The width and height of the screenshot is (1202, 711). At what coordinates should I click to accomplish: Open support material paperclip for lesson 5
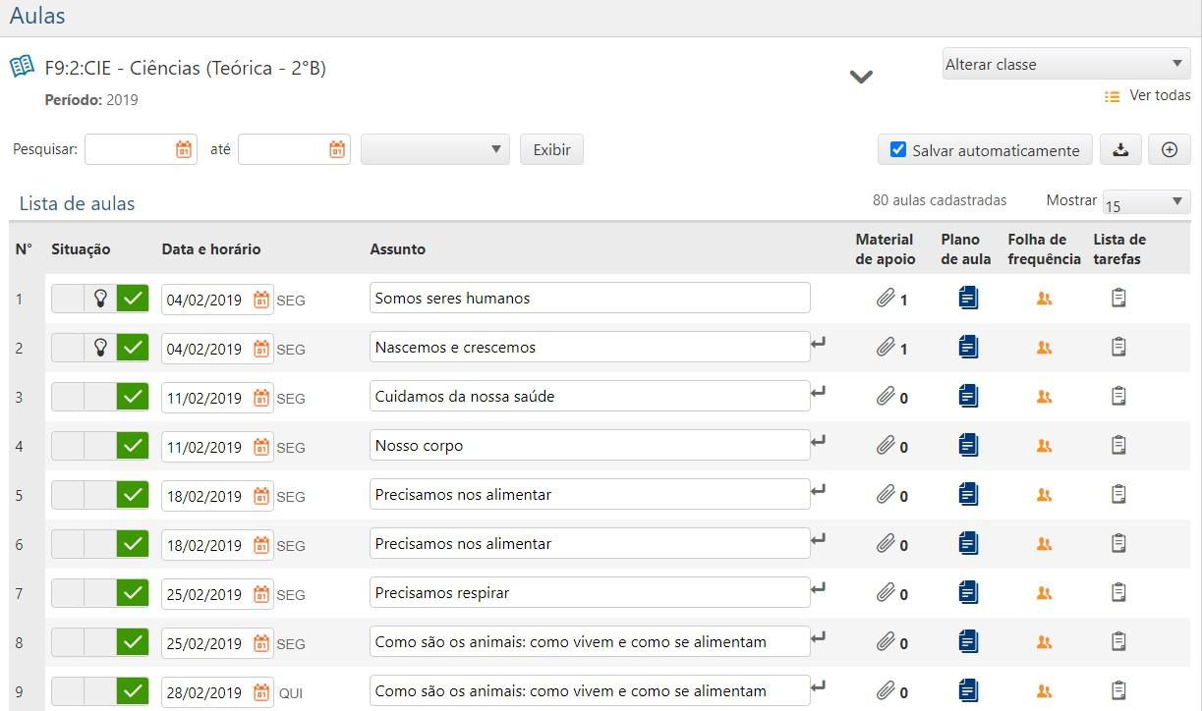click(x=886, y=494)
